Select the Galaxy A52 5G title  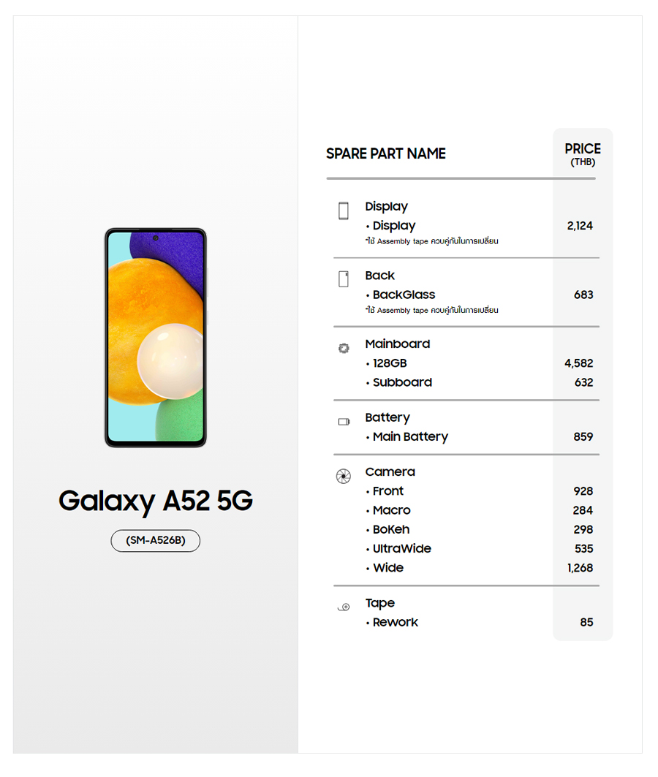point(156,501)
